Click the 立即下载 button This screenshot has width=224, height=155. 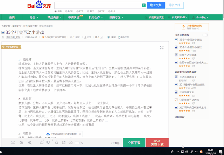click(134, 142)
